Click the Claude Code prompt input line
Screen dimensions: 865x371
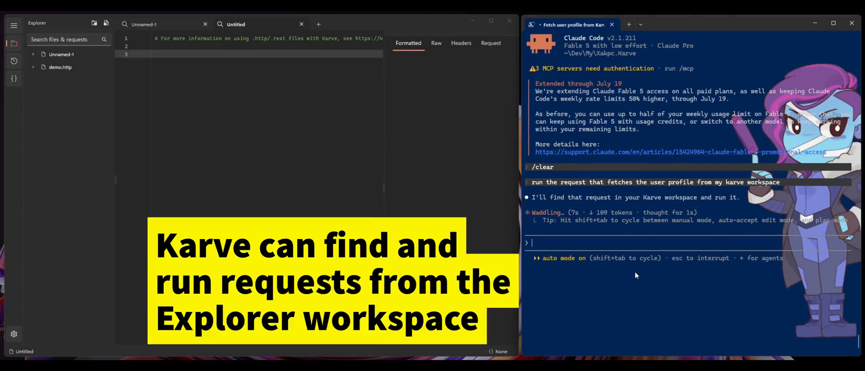tap(688, 243)
